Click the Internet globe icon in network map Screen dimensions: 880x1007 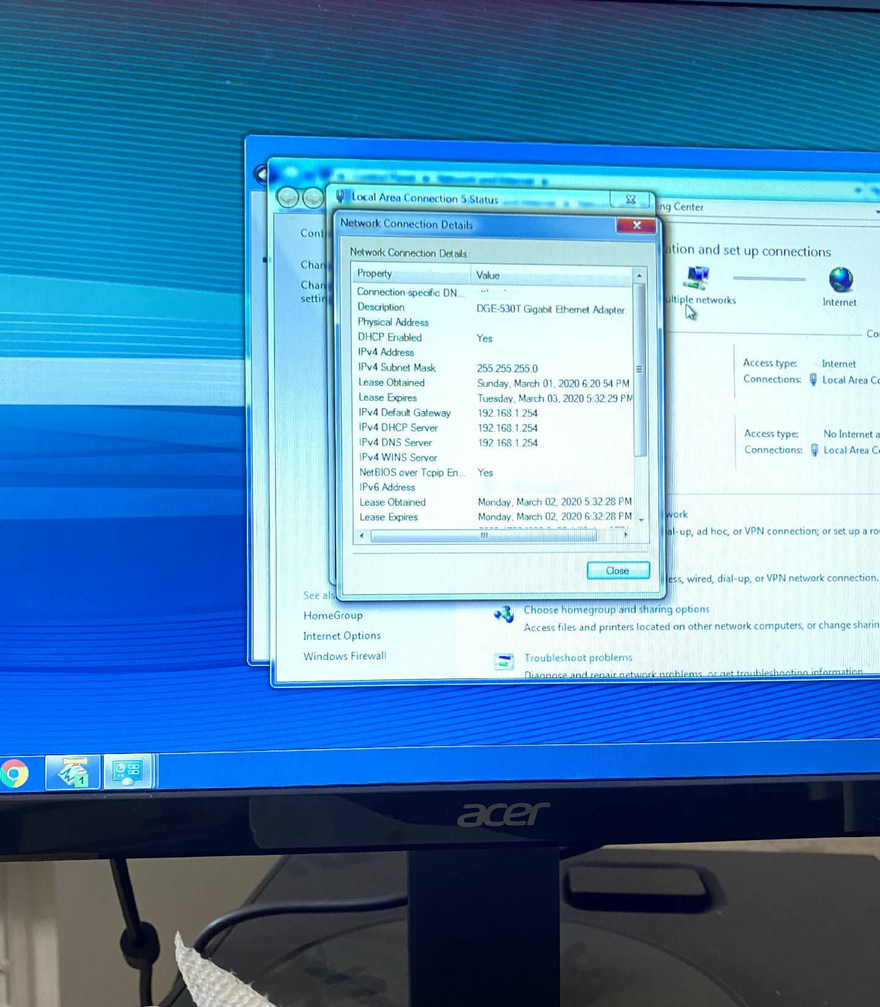point(840,279)
